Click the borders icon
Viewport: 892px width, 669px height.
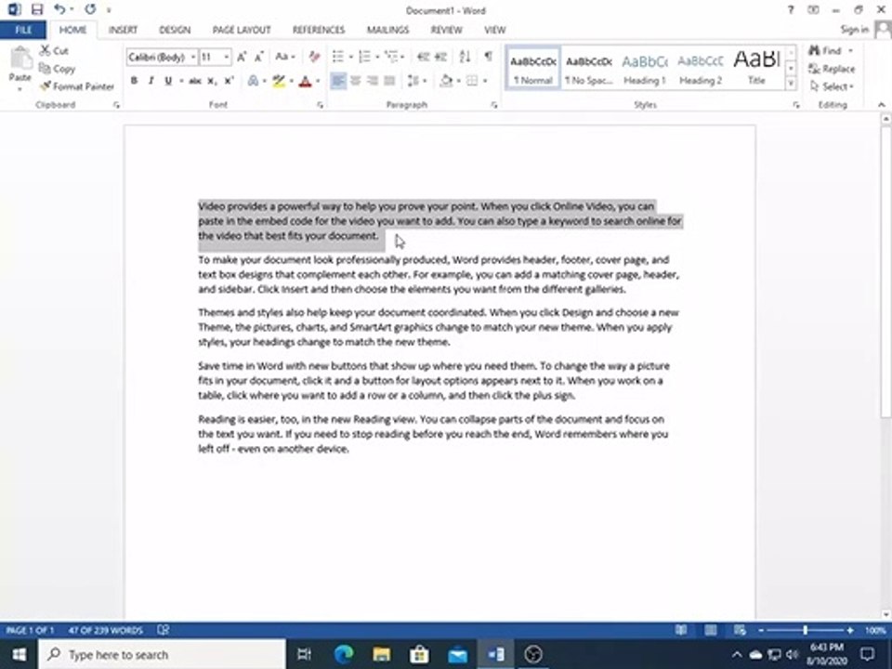(x=472, y=81)
